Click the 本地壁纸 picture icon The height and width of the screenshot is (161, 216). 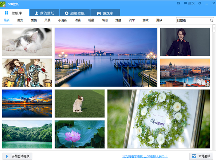(194, 156)
